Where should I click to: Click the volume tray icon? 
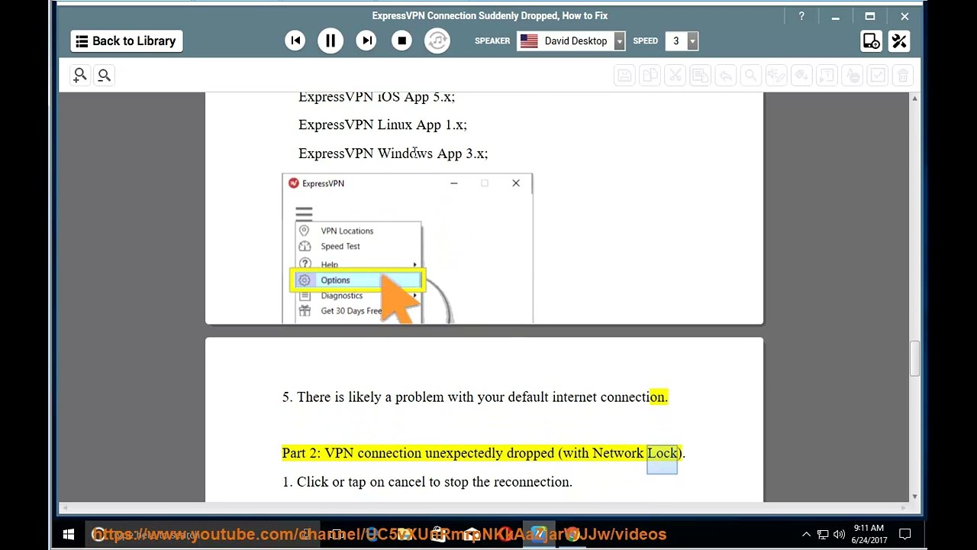(839, 535)
